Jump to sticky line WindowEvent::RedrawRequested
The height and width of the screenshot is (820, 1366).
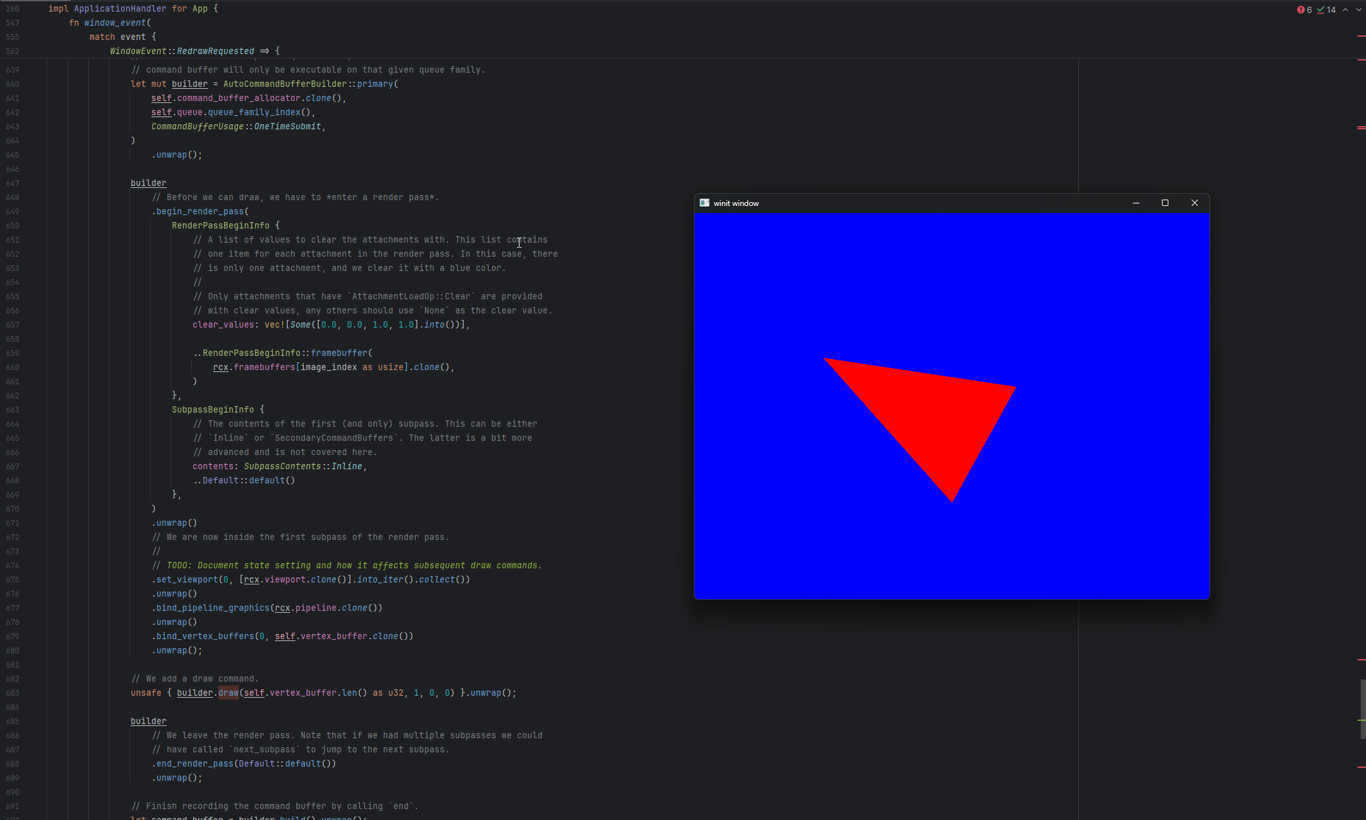(193, 51)
